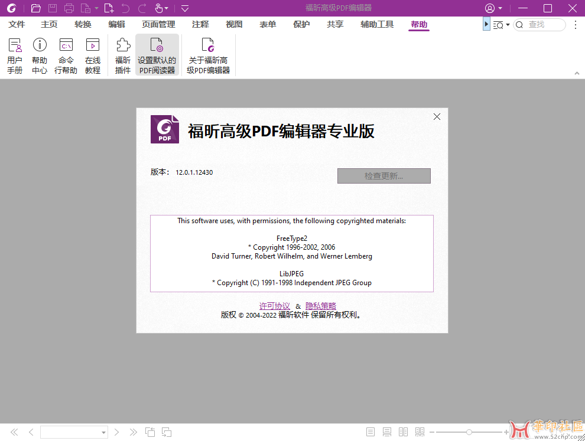Select continuous page view mode
The image size is (585, 441).
(x=387, y=432)
